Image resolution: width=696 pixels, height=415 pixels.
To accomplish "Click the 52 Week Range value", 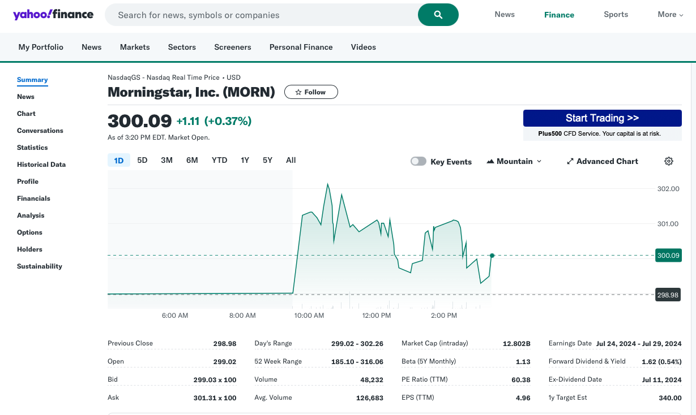I will (x=357, y=361).
